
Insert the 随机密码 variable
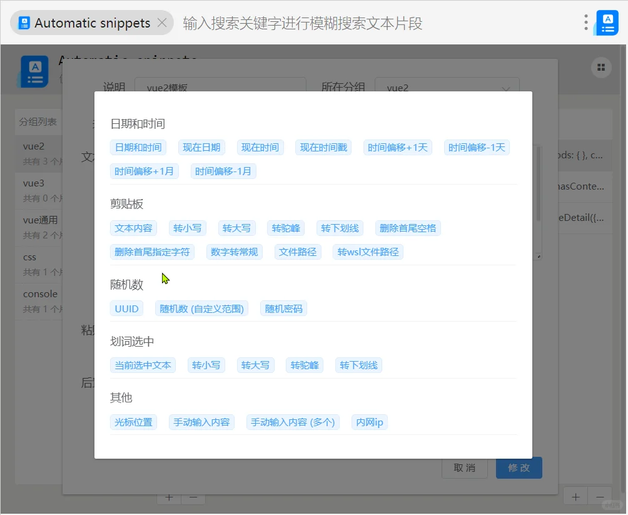pos(283,308)
